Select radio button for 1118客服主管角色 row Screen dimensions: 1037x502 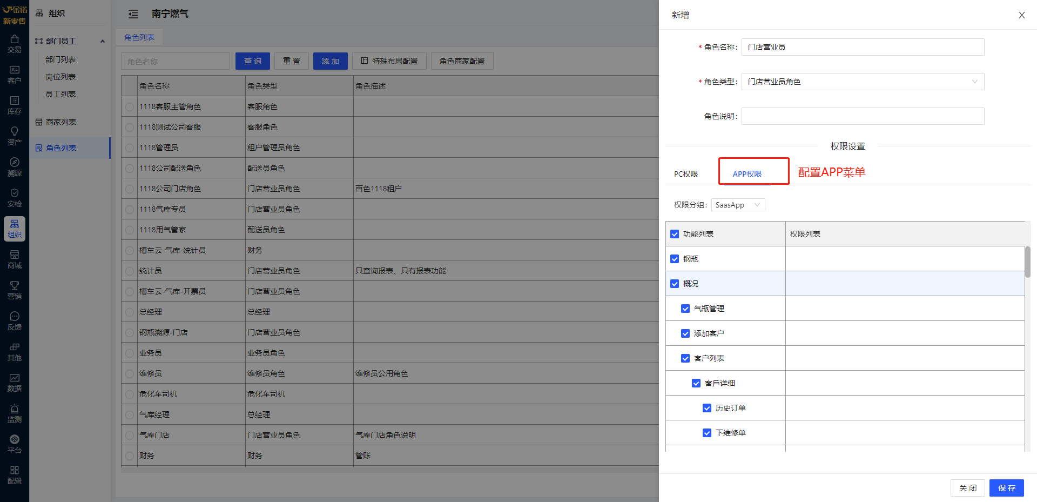tap(130, 107)
